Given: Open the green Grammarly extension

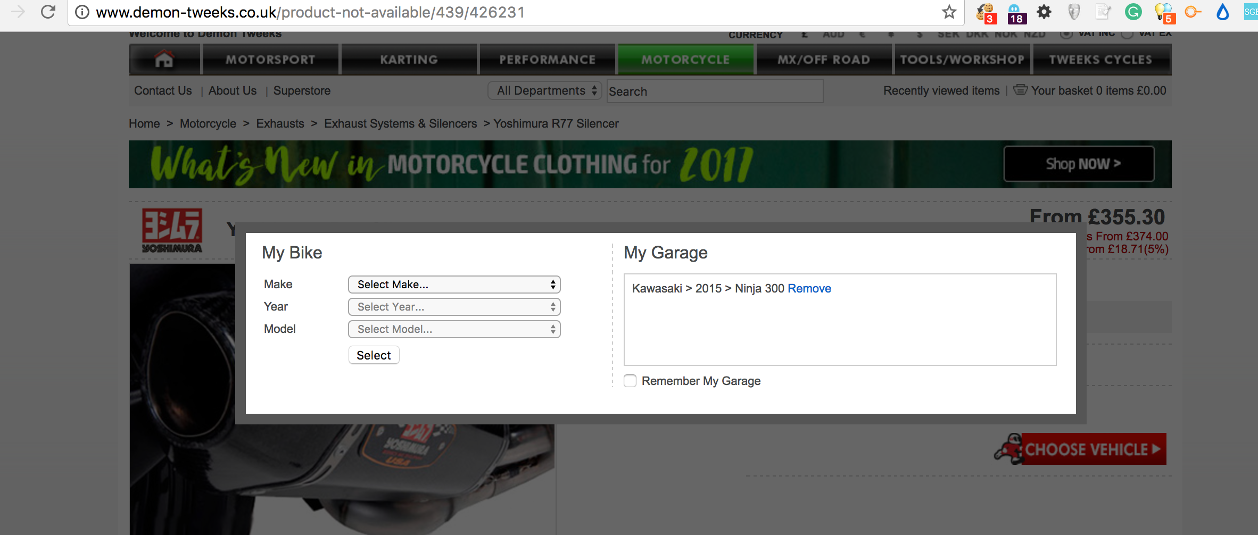Looking at the screenshot, I should coord(1133,12).
